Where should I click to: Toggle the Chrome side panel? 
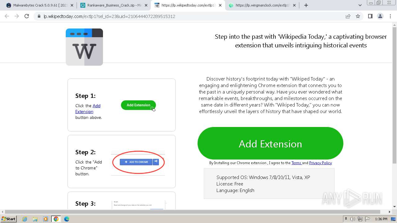pos(370,16)
